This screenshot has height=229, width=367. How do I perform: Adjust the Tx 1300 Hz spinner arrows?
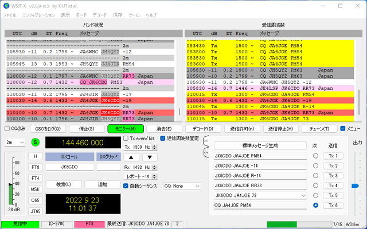point(154,147)
